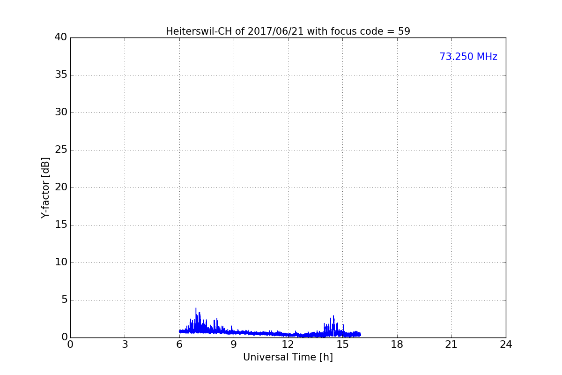The width and height of the screenshot is (562, 375).
Task: Click the x-axis tick label 24
Action: pos(506,345)
